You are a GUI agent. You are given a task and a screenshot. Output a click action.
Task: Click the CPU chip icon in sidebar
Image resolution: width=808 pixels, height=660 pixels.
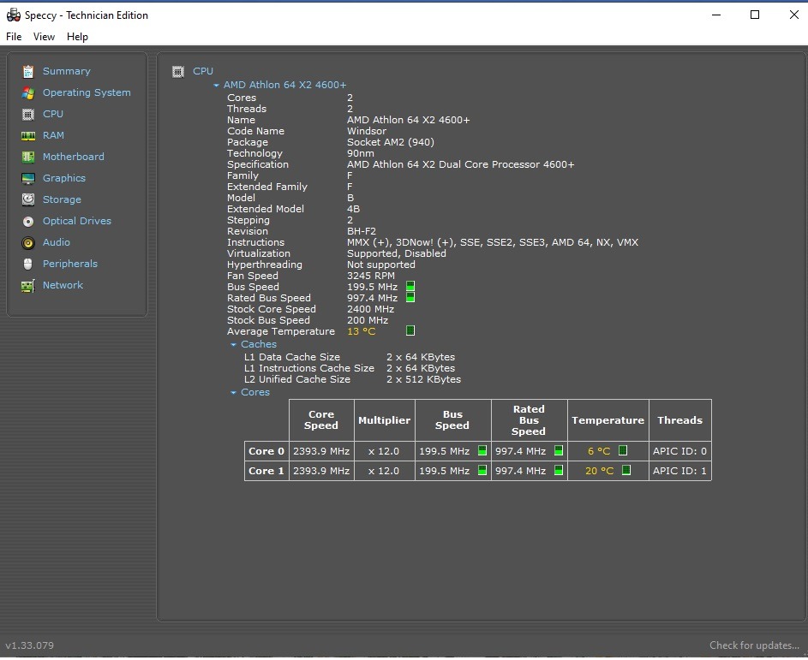tap(27, 115)
